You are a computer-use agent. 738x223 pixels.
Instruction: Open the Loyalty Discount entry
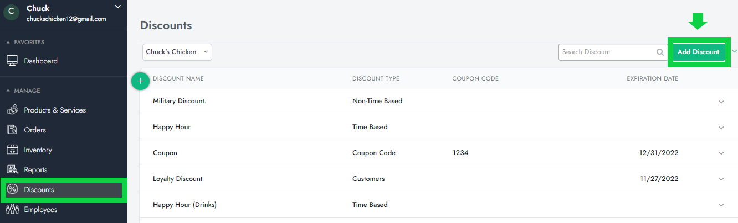pos(178,179)
